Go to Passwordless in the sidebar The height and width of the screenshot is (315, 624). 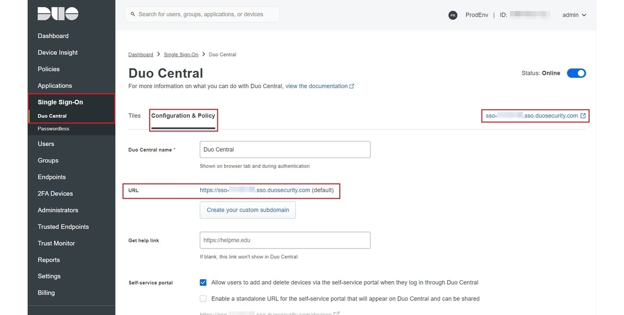pyautogui.click(x=54, y=128)
